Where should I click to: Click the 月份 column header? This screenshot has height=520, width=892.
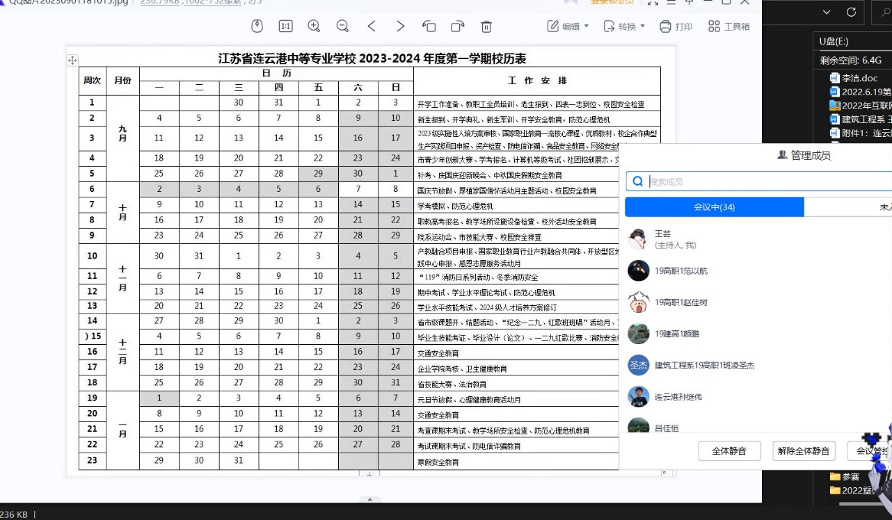click(x=122, y=81)
